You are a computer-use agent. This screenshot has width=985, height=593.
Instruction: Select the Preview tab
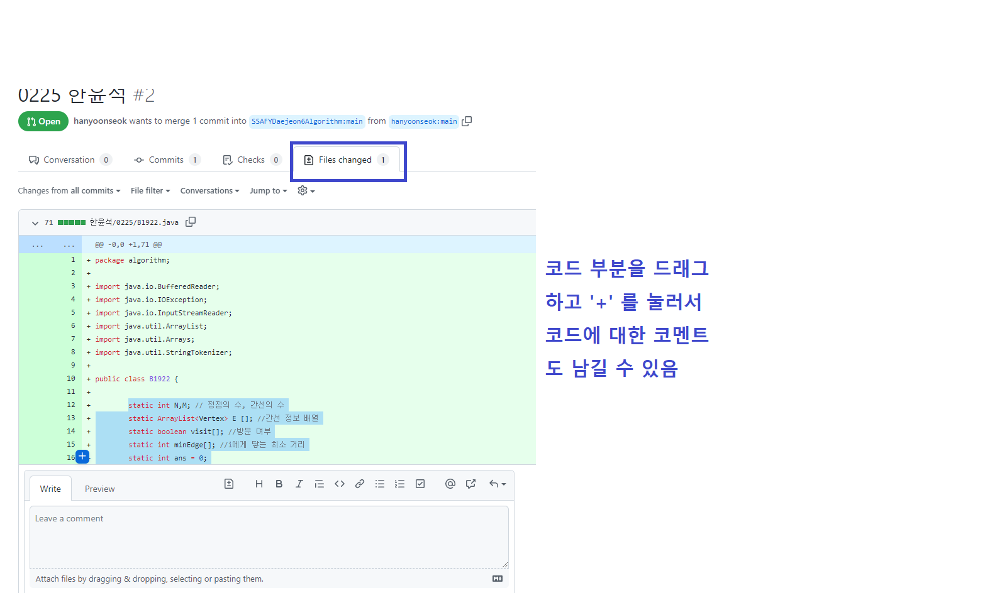coord(100,489)
